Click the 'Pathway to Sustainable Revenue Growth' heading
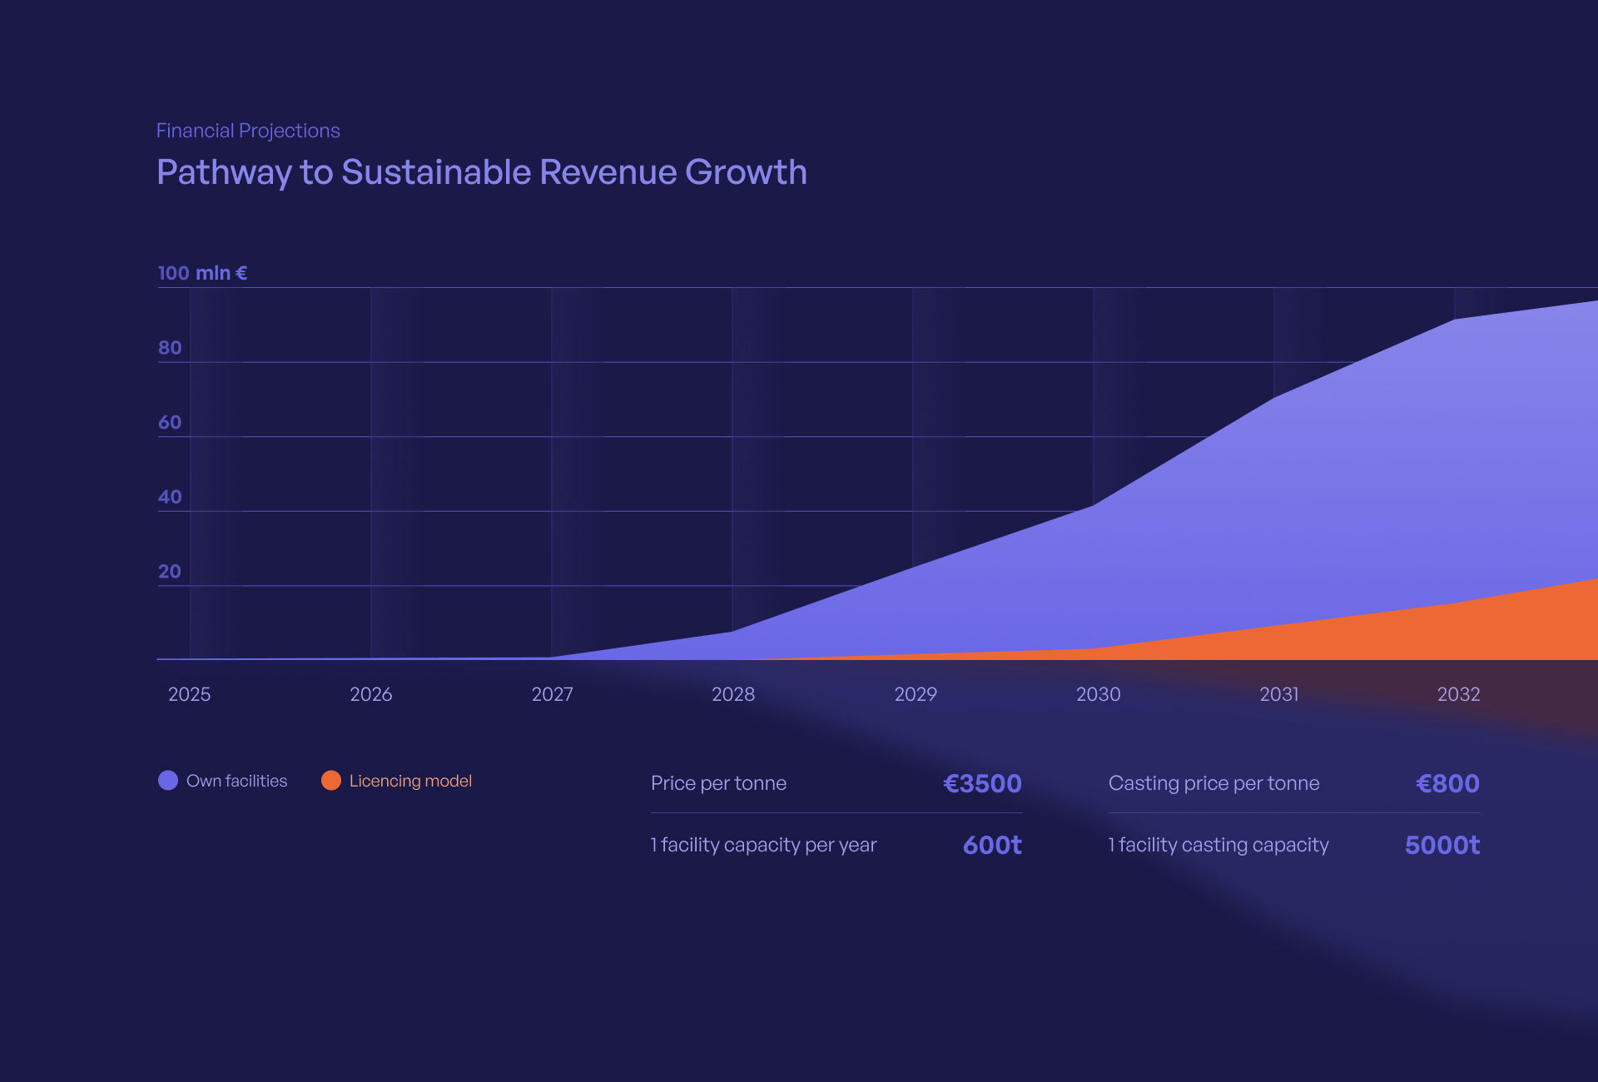1598x1082 pixels. pyautogui.click(x=482, y=172)
